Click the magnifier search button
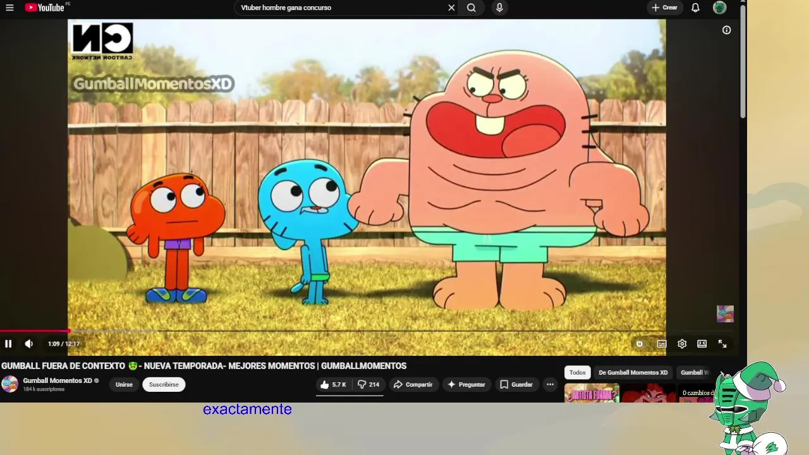809x455 pixels. point(471,8)
